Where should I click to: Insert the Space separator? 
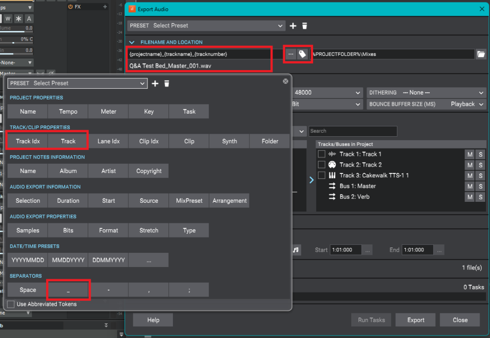click(28, 290)
